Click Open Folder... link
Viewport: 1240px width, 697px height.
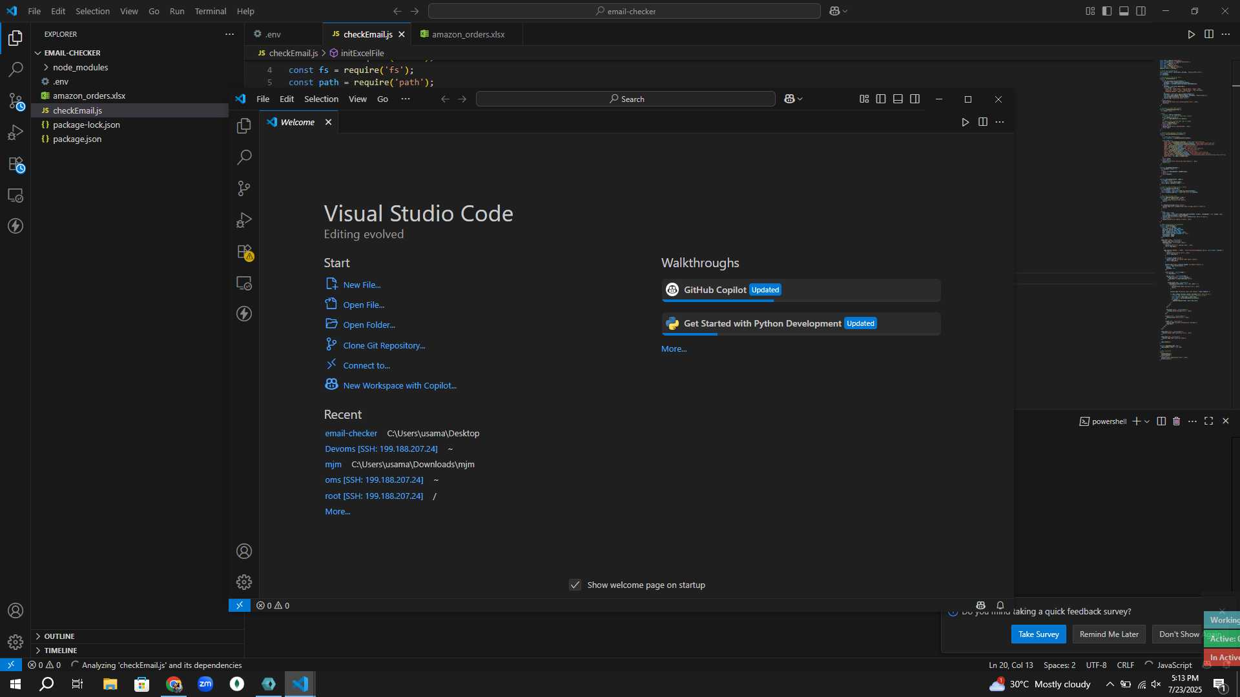coord(369,325)
